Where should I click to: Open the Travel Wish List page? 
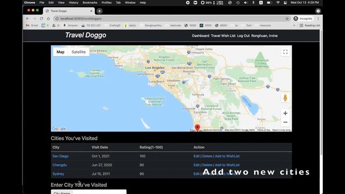[x=223, y=36]
